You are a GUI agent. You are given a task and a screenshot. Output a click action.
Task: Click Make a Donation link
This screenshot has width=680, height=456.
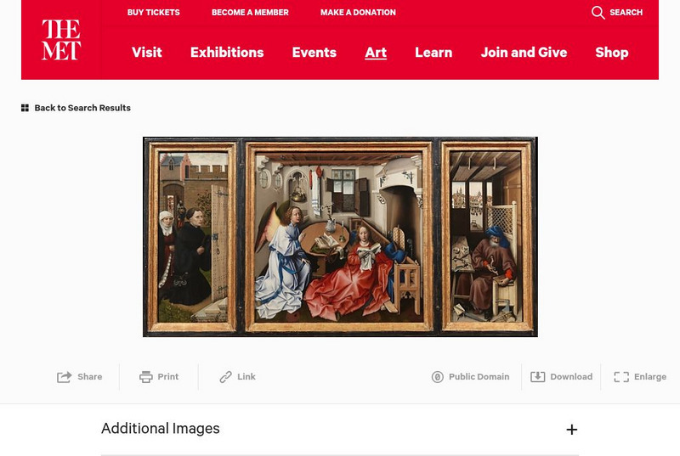pos(358,13)
